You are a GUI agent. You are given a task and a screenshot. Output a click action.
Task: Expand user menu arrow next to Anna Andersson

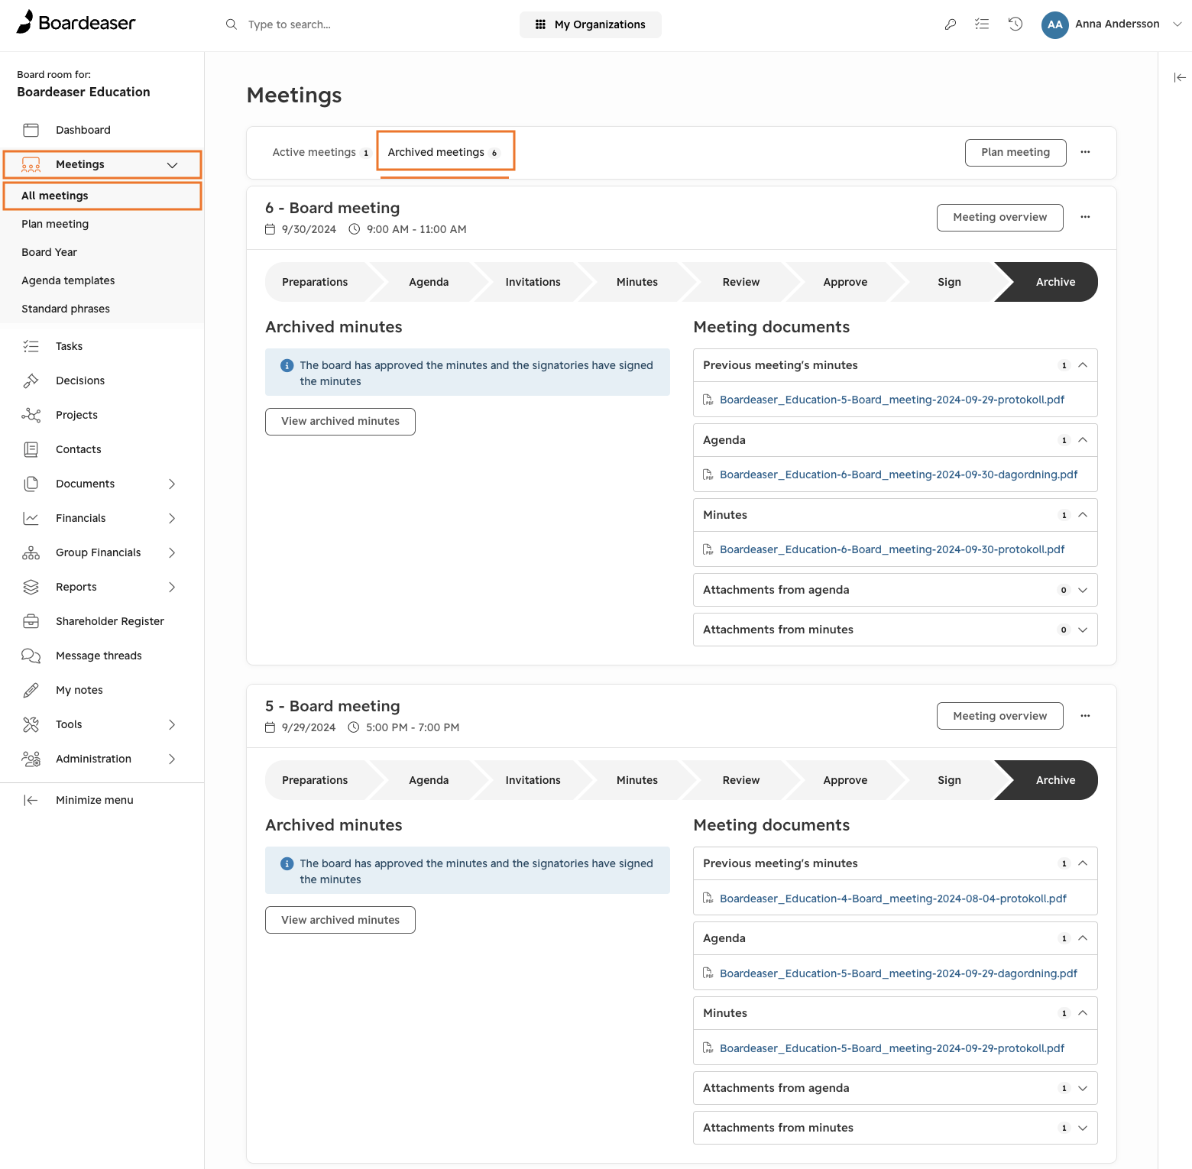(x=1177, y=24)
